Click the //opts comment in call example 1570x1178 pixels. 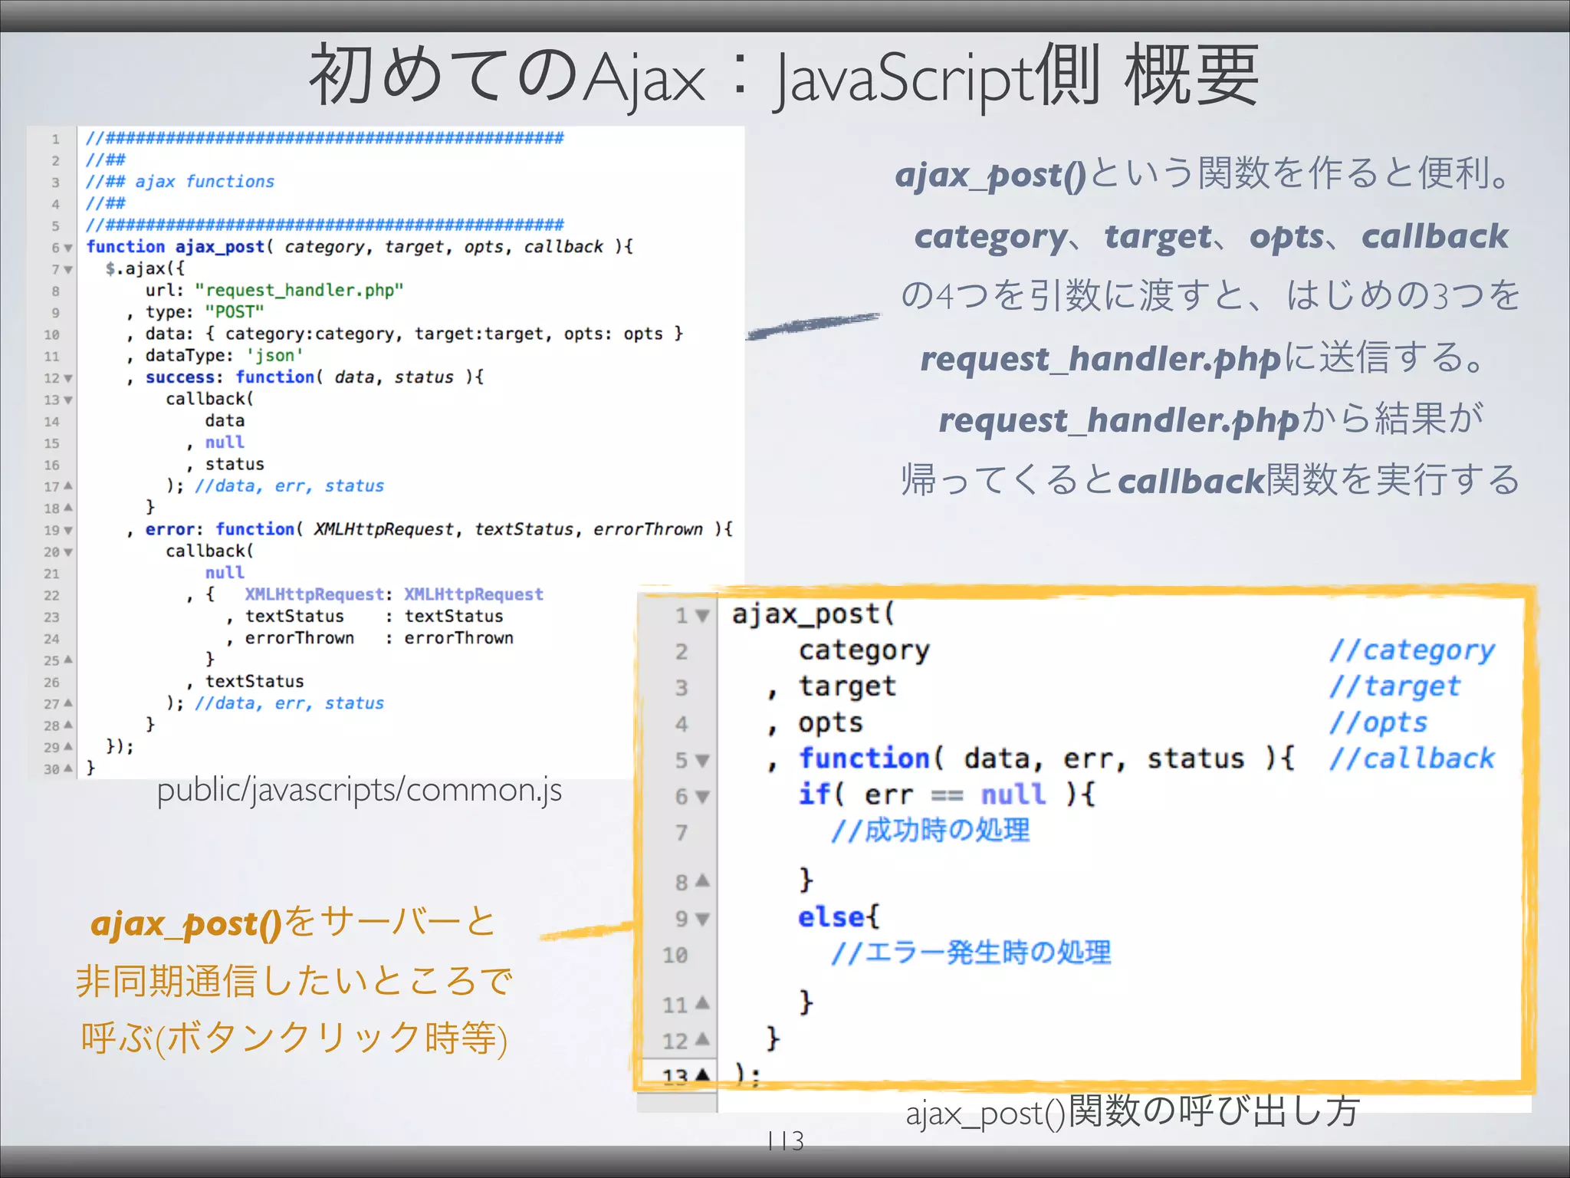point(1378,722)
